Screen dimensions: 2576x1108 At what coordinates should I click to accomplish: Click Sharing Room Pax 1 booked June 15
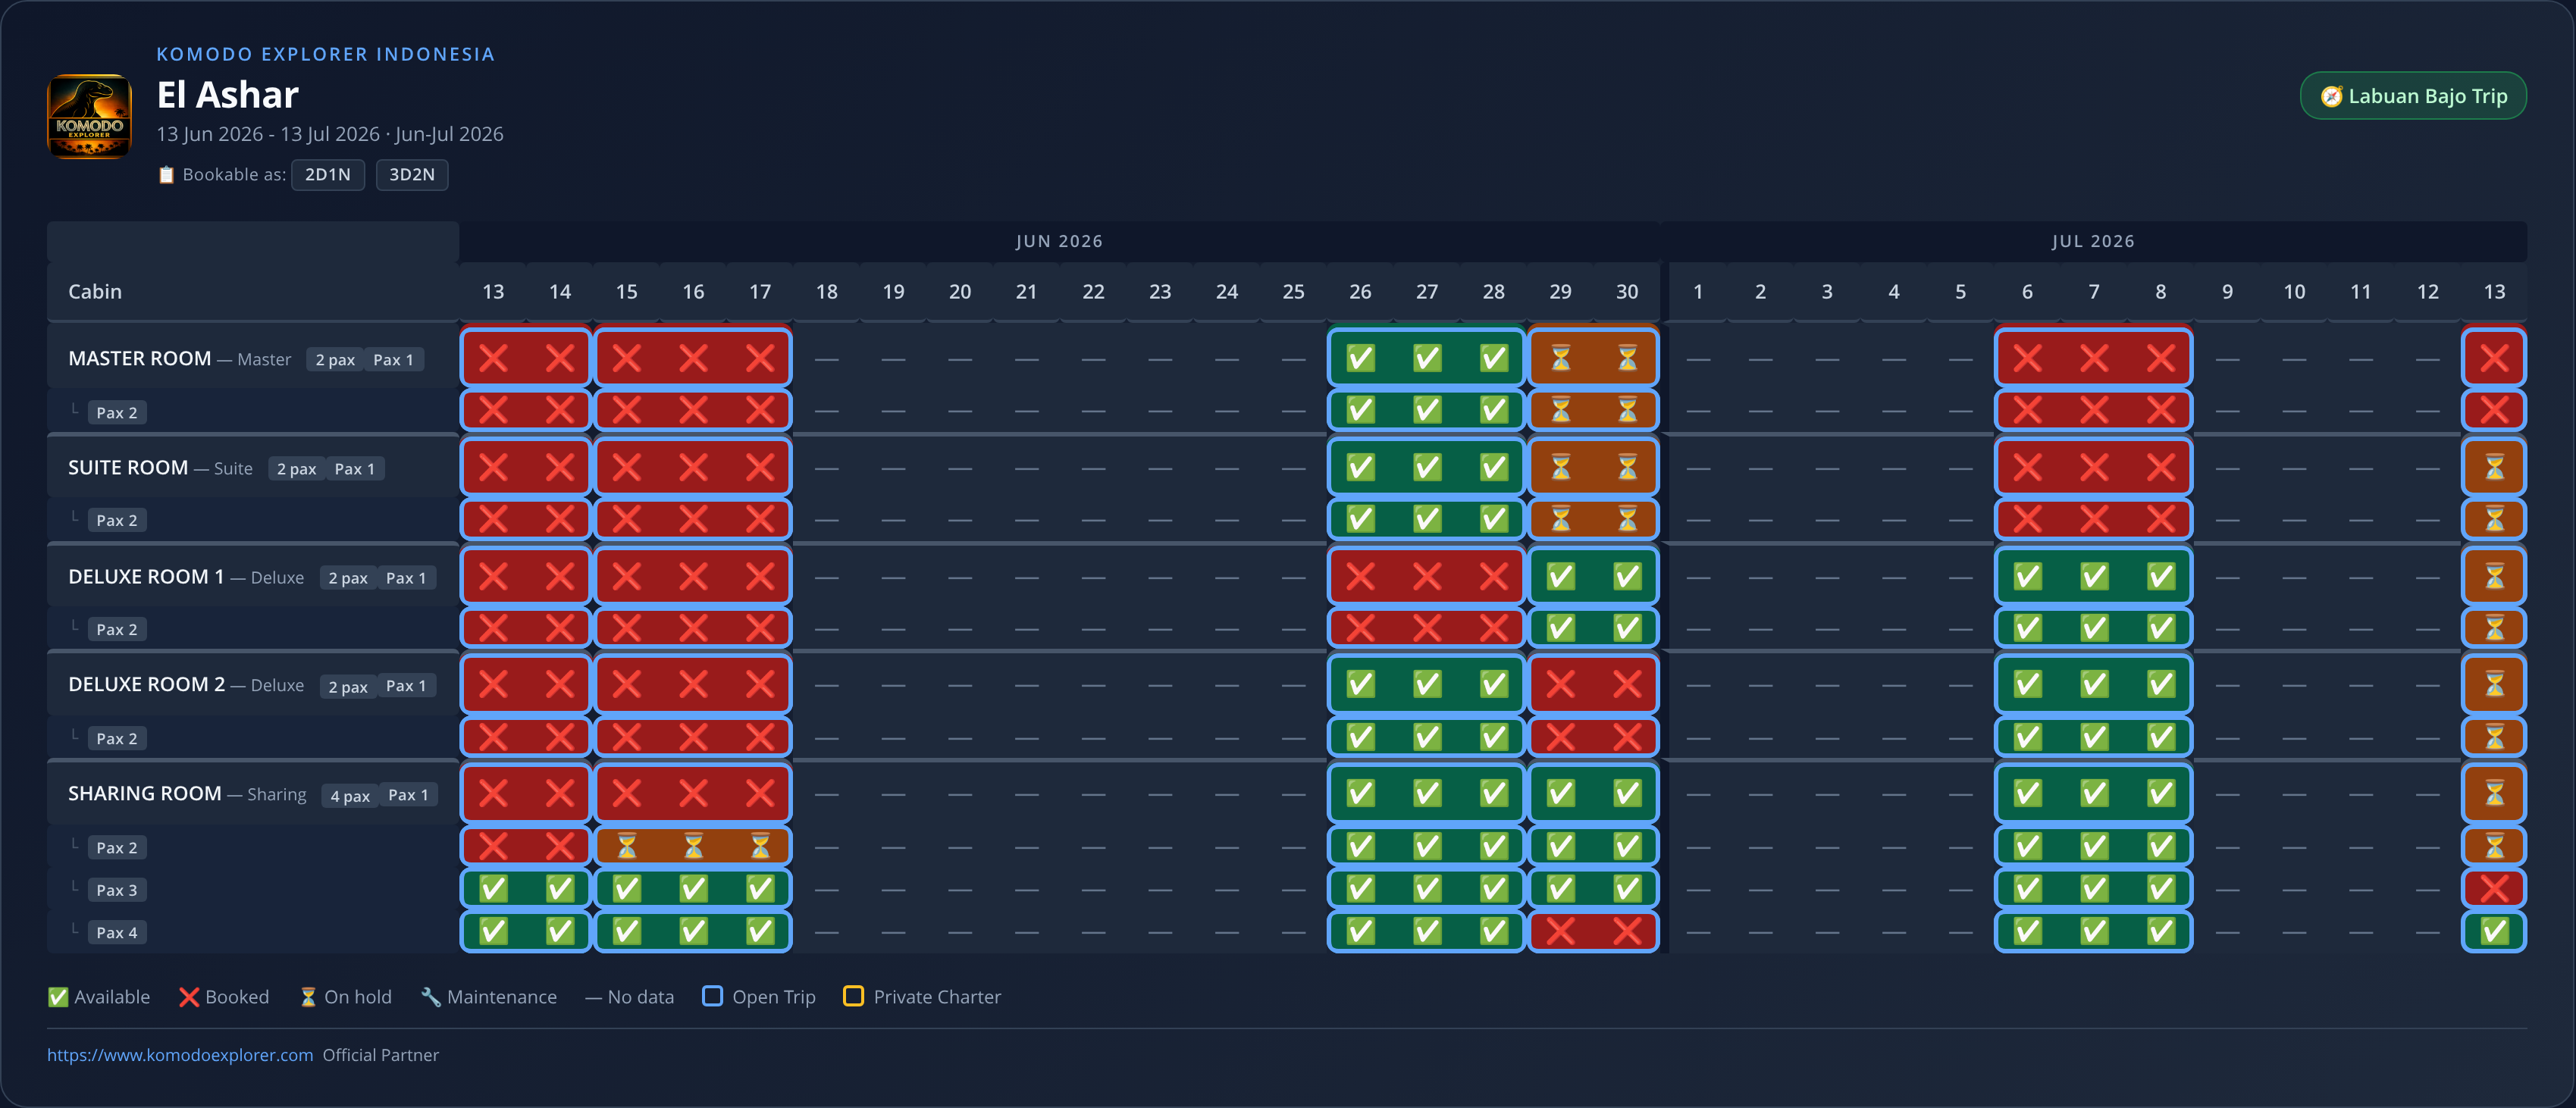point(627,793)
